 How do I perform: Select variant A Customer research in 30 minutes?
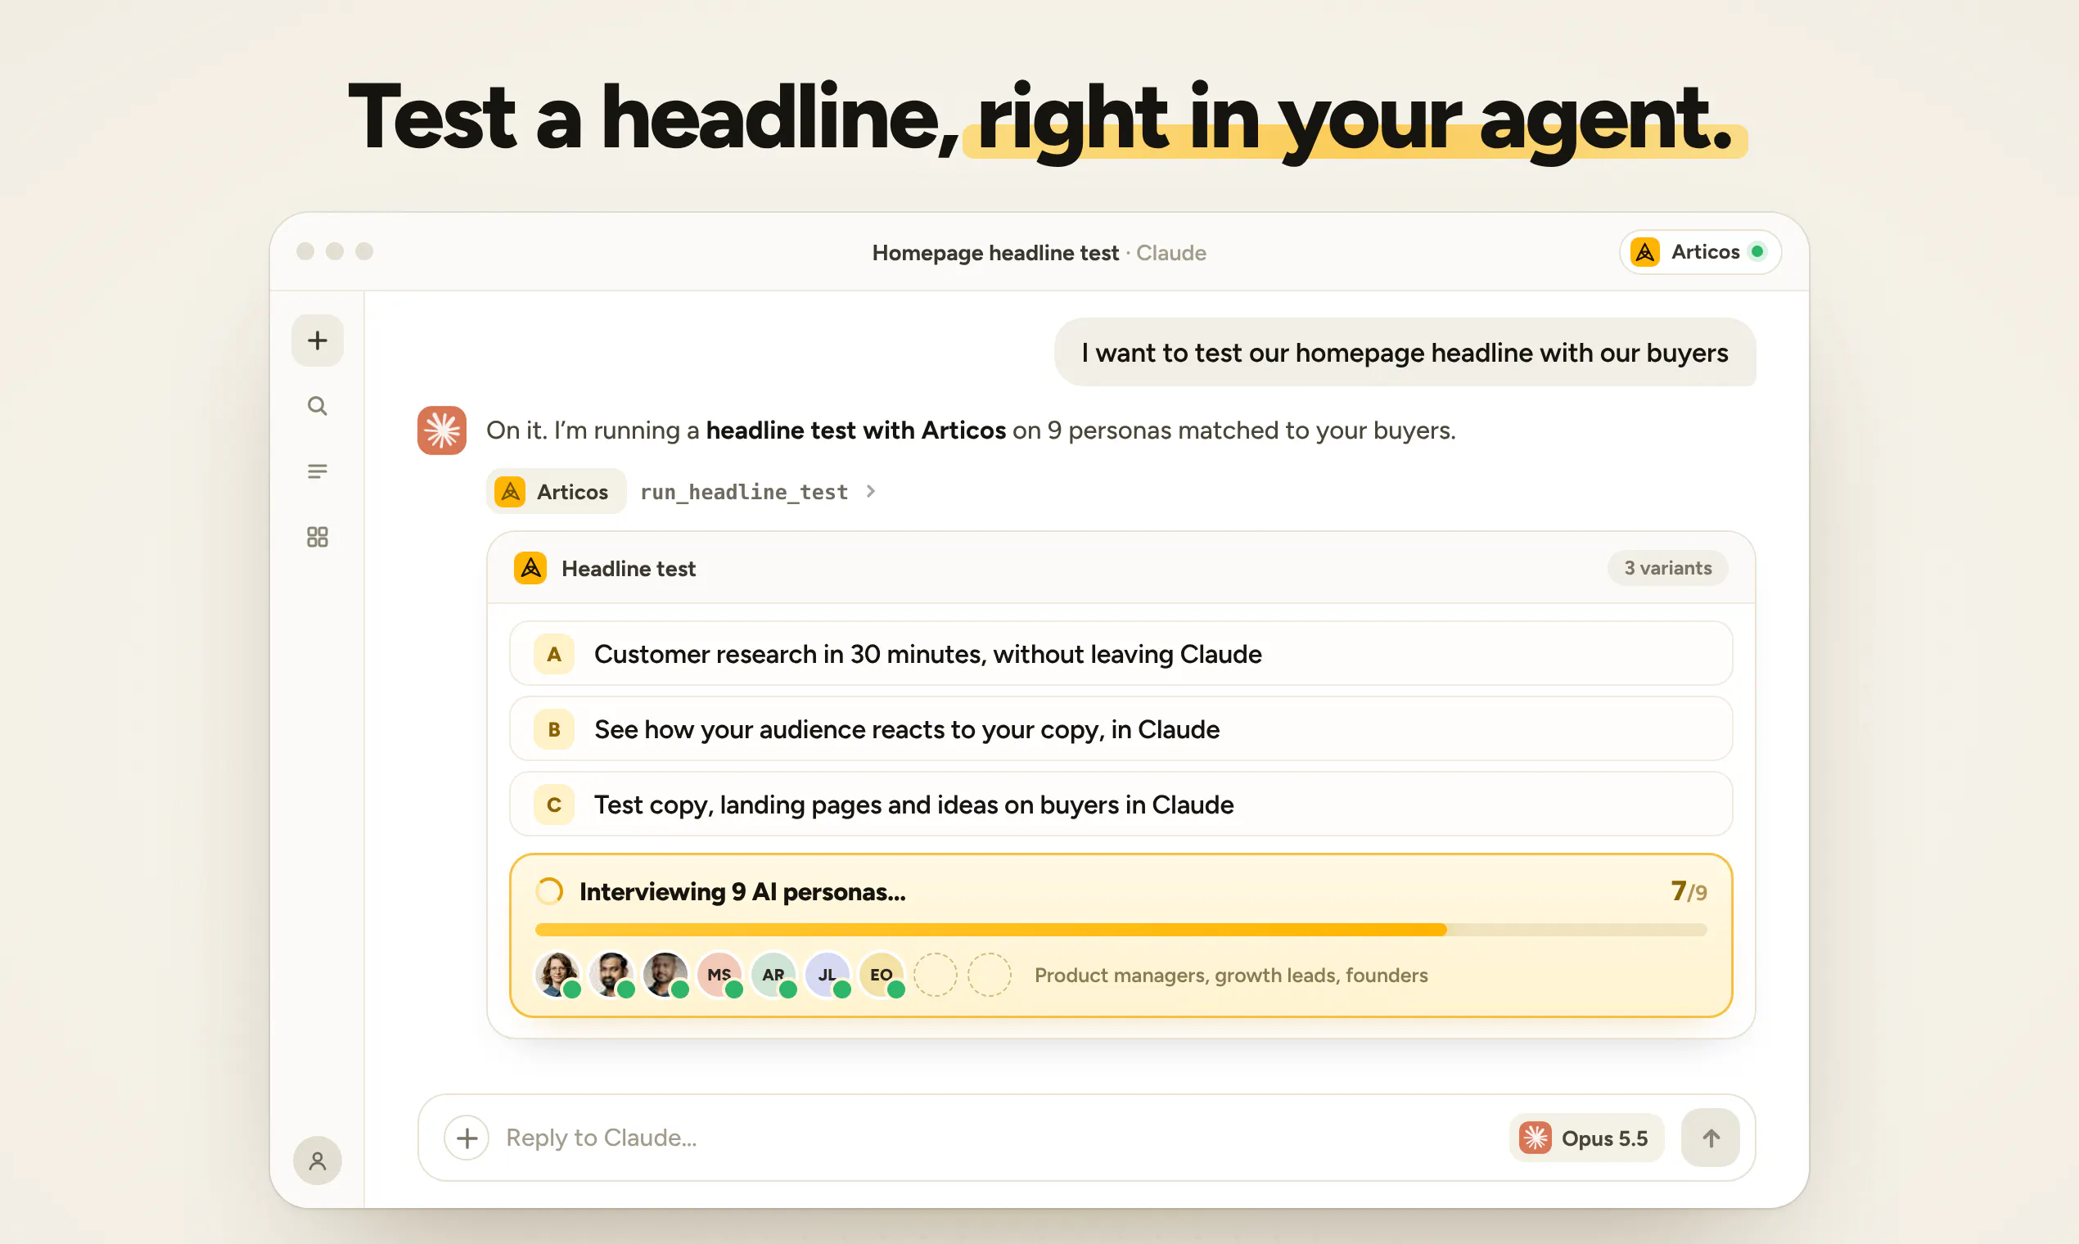coord(1121,654)
